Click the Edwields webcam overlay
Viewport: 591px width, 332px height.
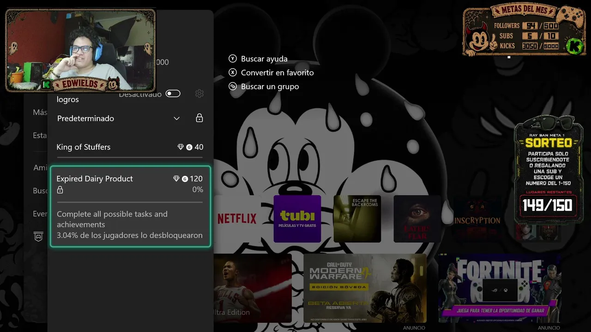(81, 50)
